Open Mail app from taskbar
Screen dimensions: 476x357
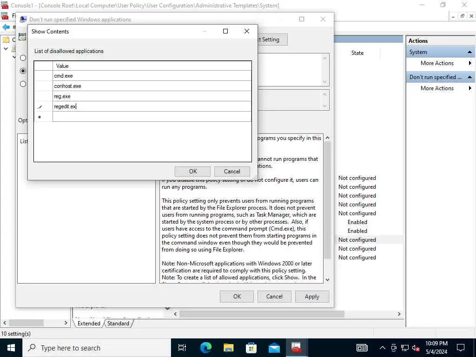(x=274, y=348)
